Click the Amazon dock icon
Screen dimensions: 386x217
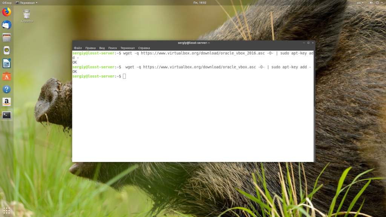pyautogui.click(x=7, y=102)
